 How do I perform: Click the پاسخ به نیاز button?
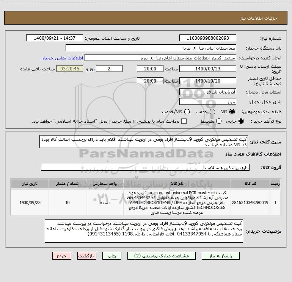[x=220, y=256]
